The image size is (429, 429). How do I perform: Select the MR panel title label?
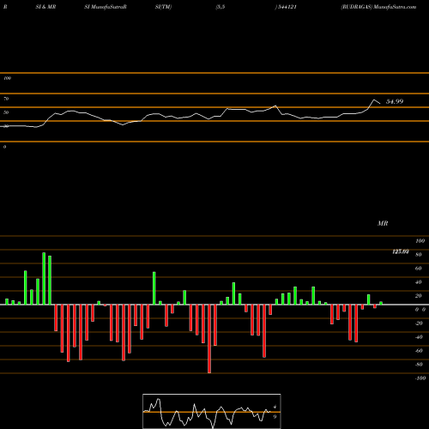[383, 223]
